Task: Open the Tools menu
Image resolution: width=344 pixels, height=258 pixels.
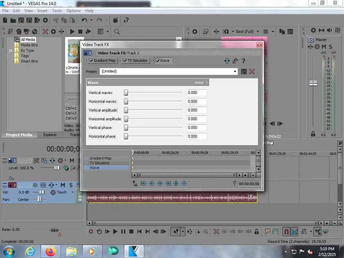Action: click(x=57, y=10)
